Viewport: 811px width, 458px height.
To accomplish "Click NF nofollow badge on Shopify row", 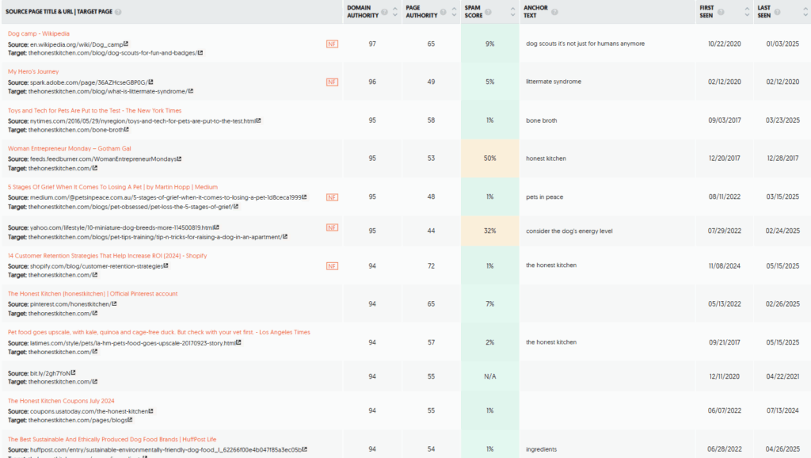I will tap(332, 266).
